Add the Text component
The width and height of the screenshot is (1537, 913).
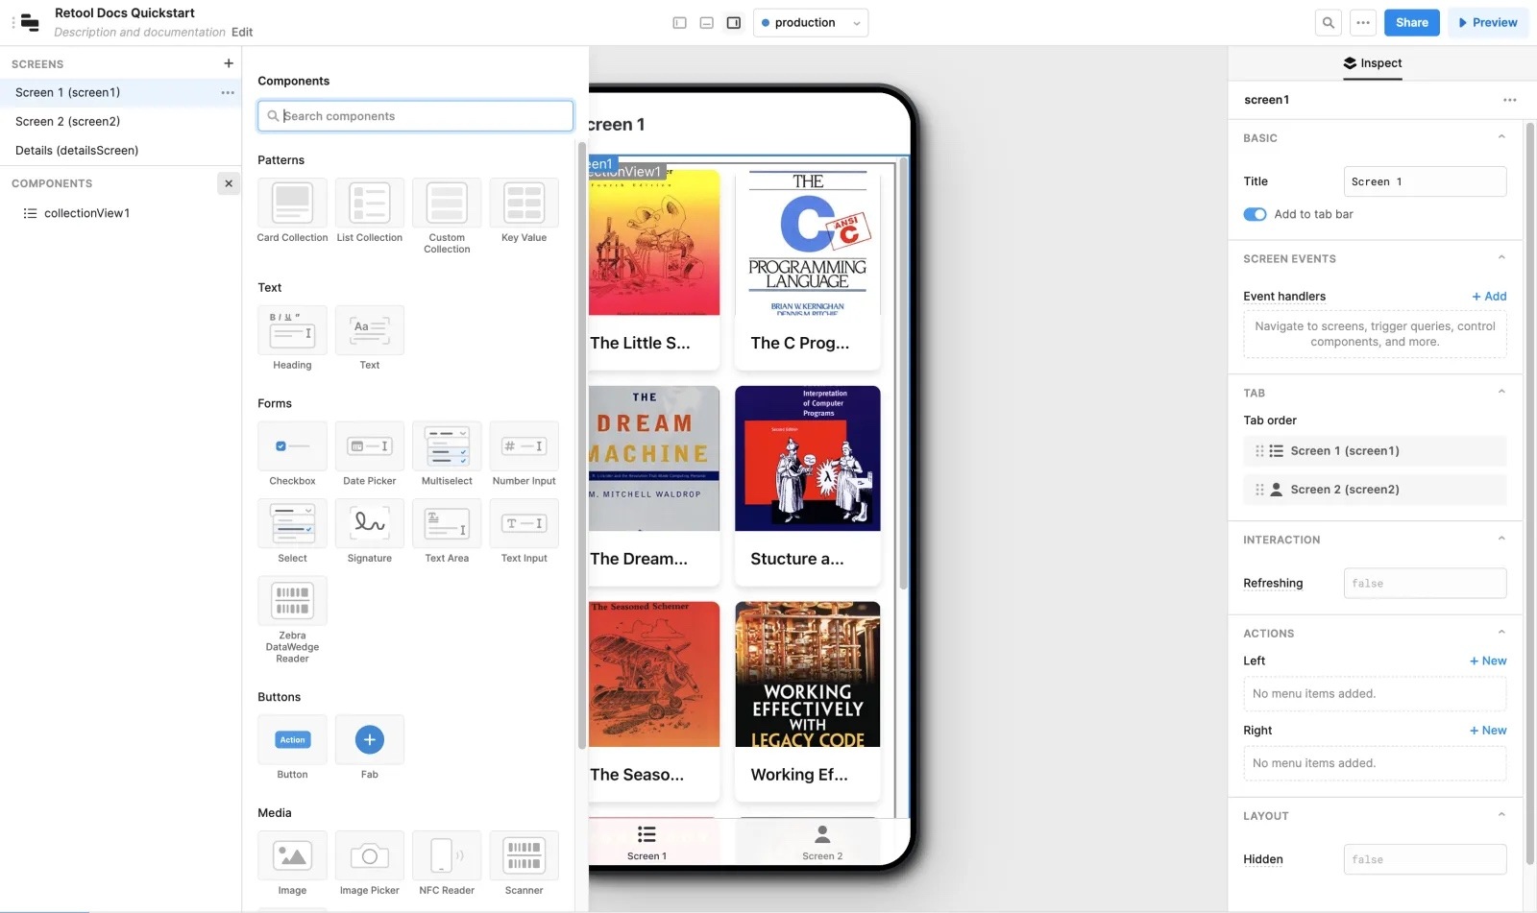370,330
